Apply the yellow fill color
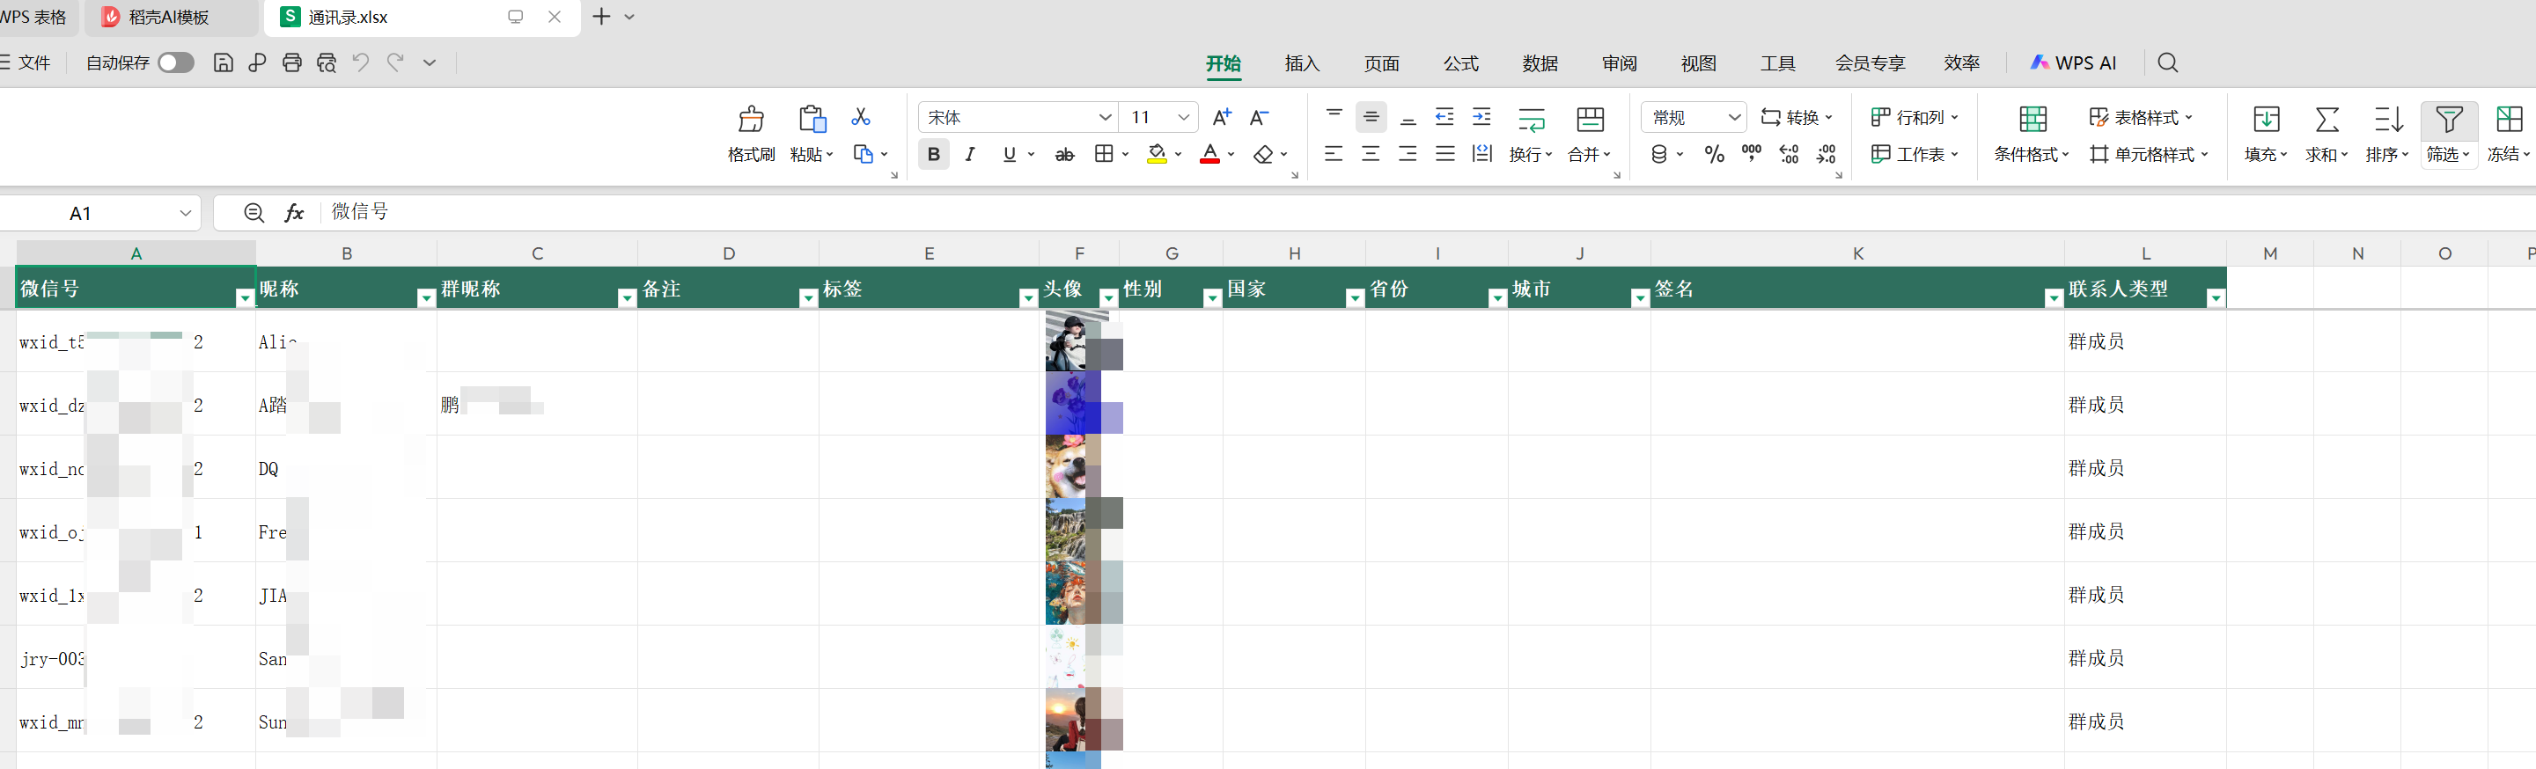This screenshot has height=769, width=2536. [x=1157, y=154]
